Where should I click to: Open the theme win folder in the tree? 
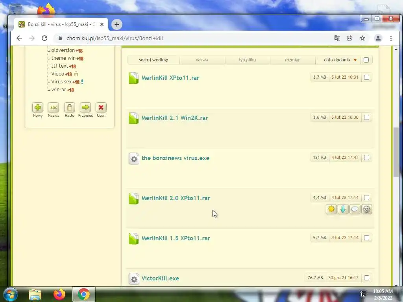coord(63,58)
